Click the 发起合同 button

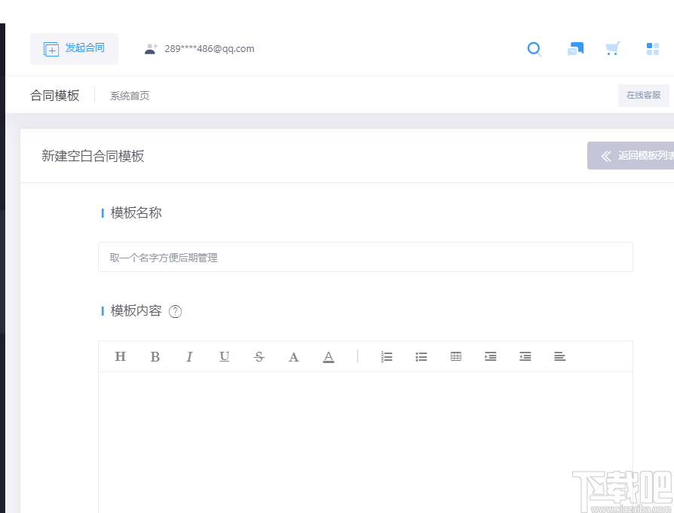[74, 48]
